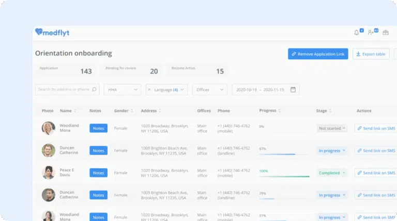Viewport: 397px width, 221px height.
Task: Open the Offices filter dropdown
Action: click(x=210, y=90)
